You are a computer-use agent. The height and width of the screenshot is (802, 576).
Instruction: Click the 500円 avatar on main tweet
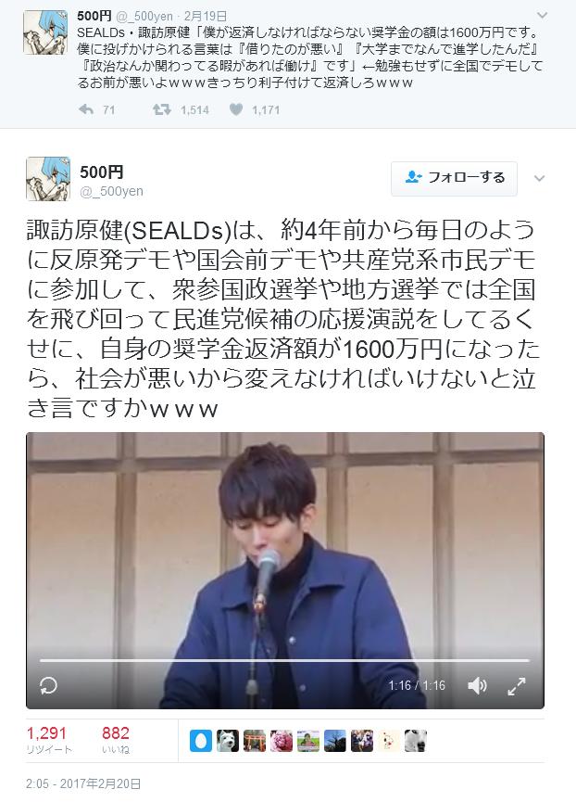point(48,179)
